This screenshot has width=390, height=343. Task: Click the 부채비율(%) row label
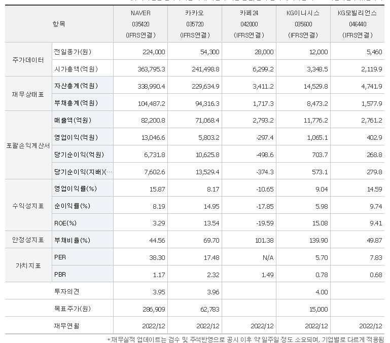(x=73, y=240)
